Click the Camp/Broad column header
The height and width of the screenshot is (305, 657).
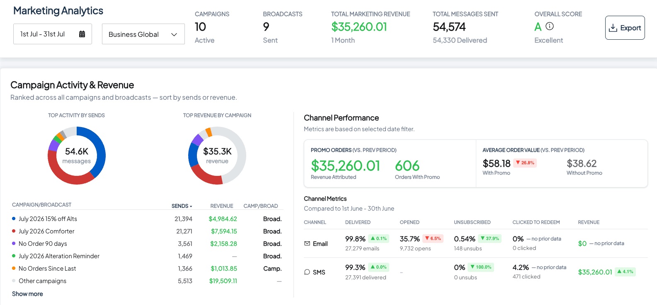click(x=261, y=206)
